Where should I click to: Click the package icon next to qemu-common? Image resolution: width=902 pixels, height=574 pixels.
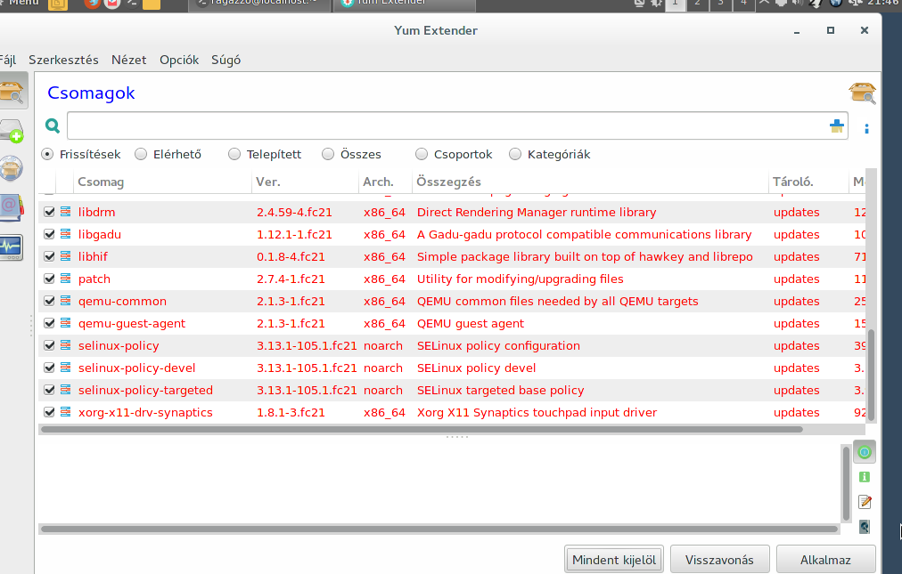pyautogui.click(x=66, y=301)
